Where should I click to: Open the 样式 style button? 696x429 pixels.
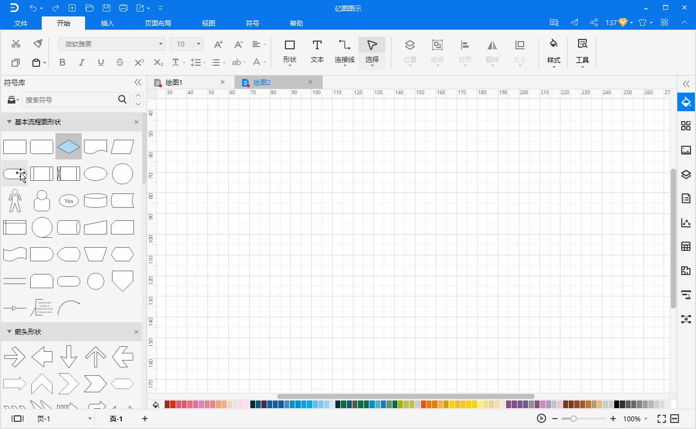[553, 52]
